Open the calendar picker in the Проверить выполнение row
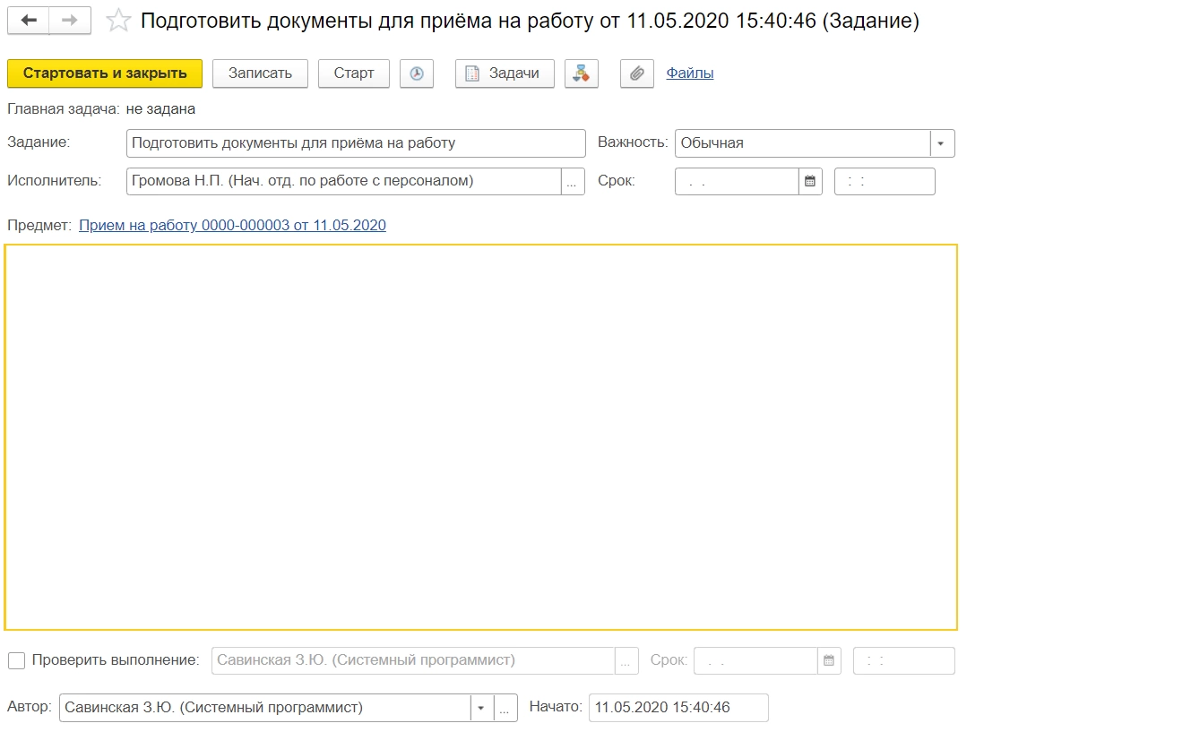Viewport: 1191px width, 732px height. (x=829, y=661)
